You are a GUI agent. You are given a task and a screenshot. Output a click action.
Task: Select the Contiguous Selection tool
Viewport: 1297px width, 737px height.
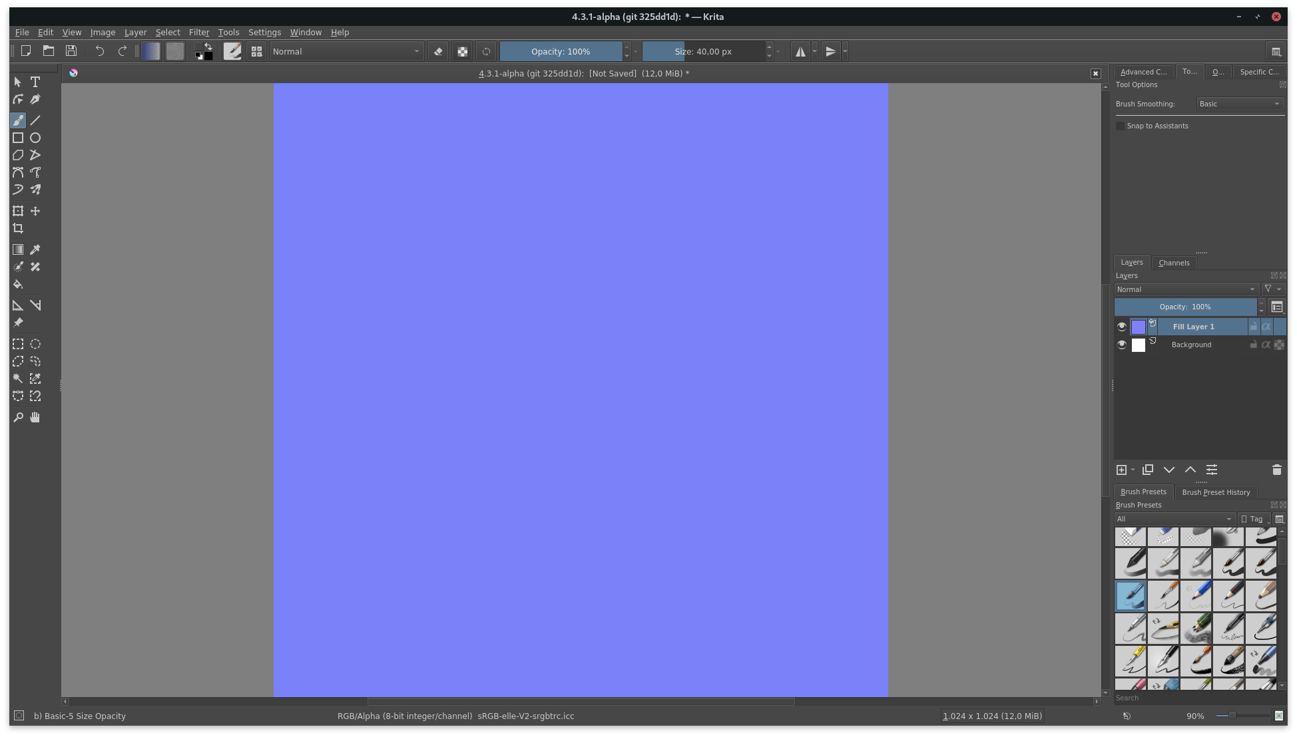tap(18, 378)
